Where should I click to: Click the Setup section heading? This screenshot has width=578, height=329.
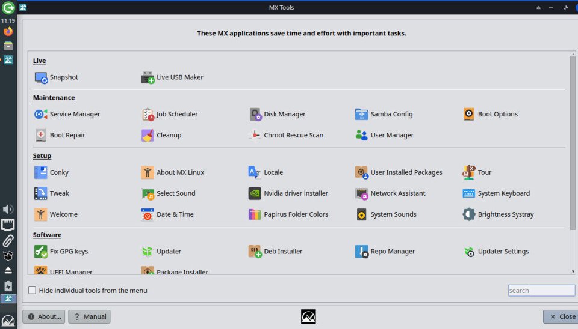[42, 156]
